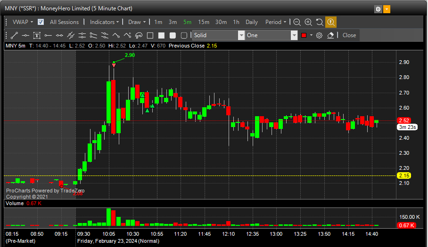The image size is (428, 247).
Task: Select the horizontal parallel lines tool
Action: (82, 35)
